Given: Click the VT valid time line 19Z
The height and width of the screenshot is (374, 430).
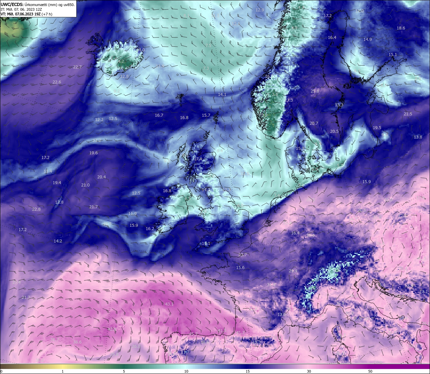Looking at the screenshot, I should (26, 14).
